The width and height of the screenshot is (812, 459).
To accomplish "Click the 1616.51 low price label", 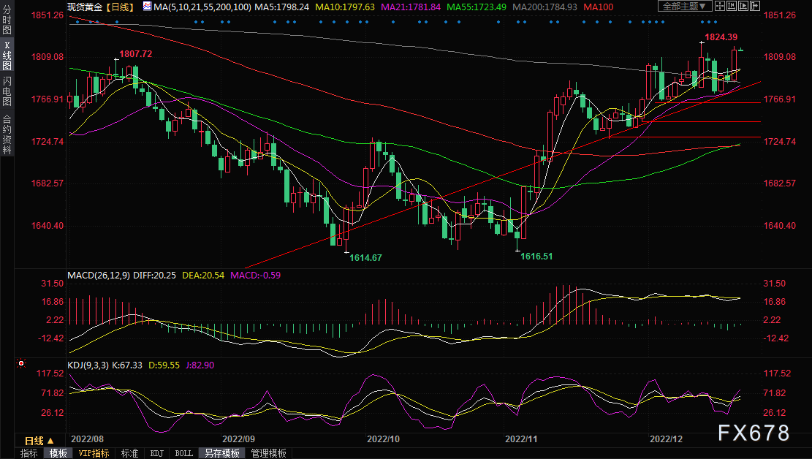I will pos(536,256).
